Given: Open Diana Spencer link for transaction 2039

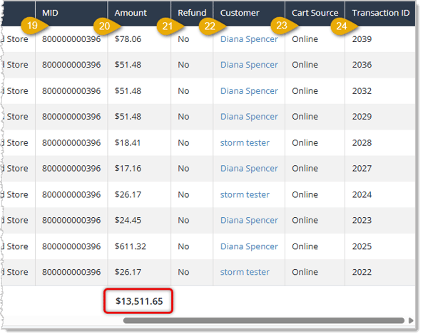Looking at the screenshot, I should point(249,39).
